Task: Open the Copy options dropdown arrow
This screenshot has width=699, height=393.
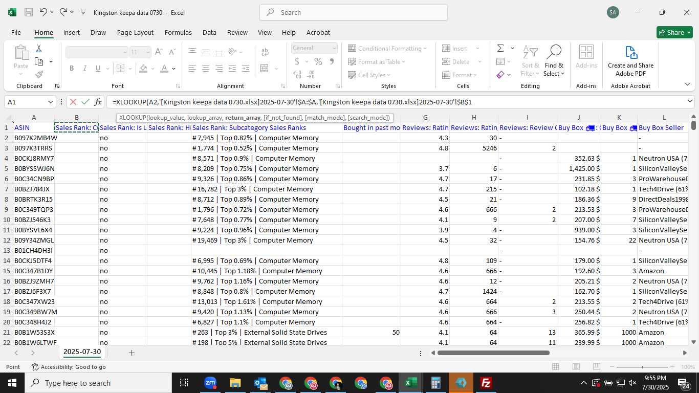Action: (x=51, y=61)
